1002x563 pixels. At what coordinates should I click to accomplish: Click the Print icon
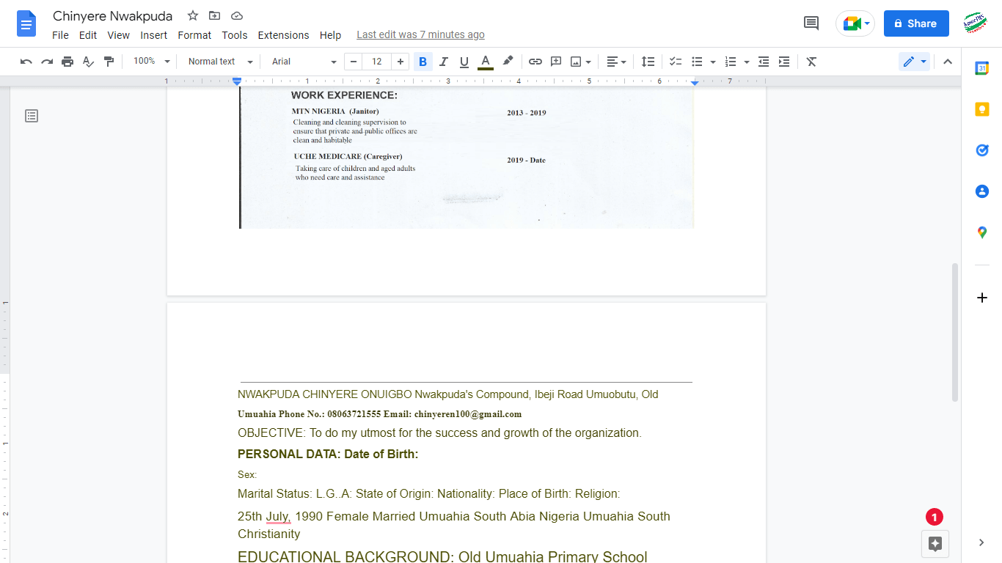(67, 62)
